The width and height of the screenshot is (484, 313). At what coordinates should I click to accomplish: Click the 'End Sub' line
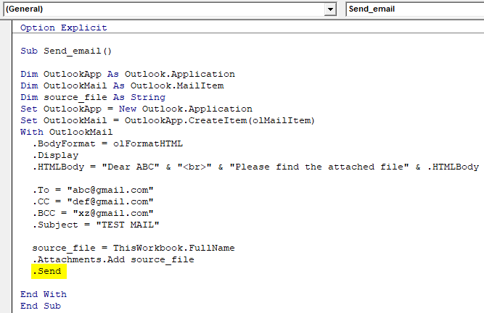(41, 306)
